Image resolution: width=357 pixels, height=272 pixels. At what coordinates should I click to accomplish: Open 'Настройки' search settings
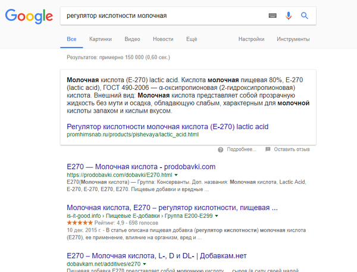click(251, 39)
